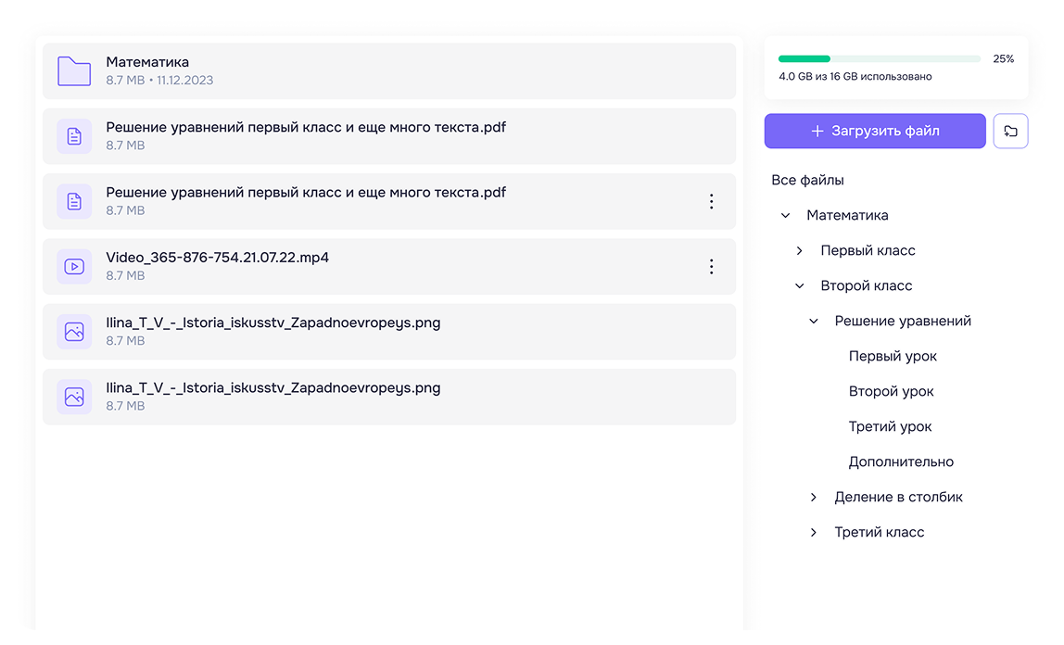This screenshot has height=645, width=1064.
Task: Click document icon of the first PDF file
Action: coord(74,136)
